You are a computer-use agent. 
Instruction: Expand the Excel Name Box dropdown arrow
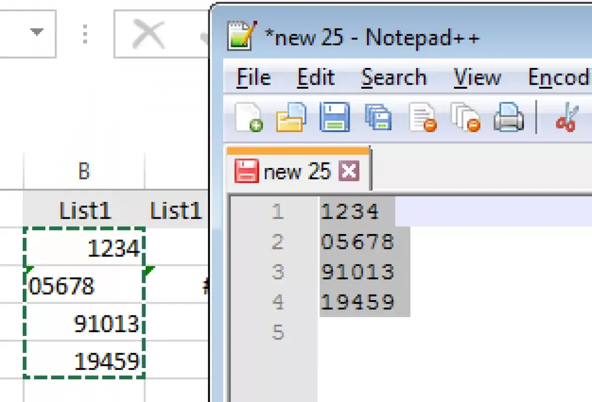pyautogui.click(x=37, y=32)
